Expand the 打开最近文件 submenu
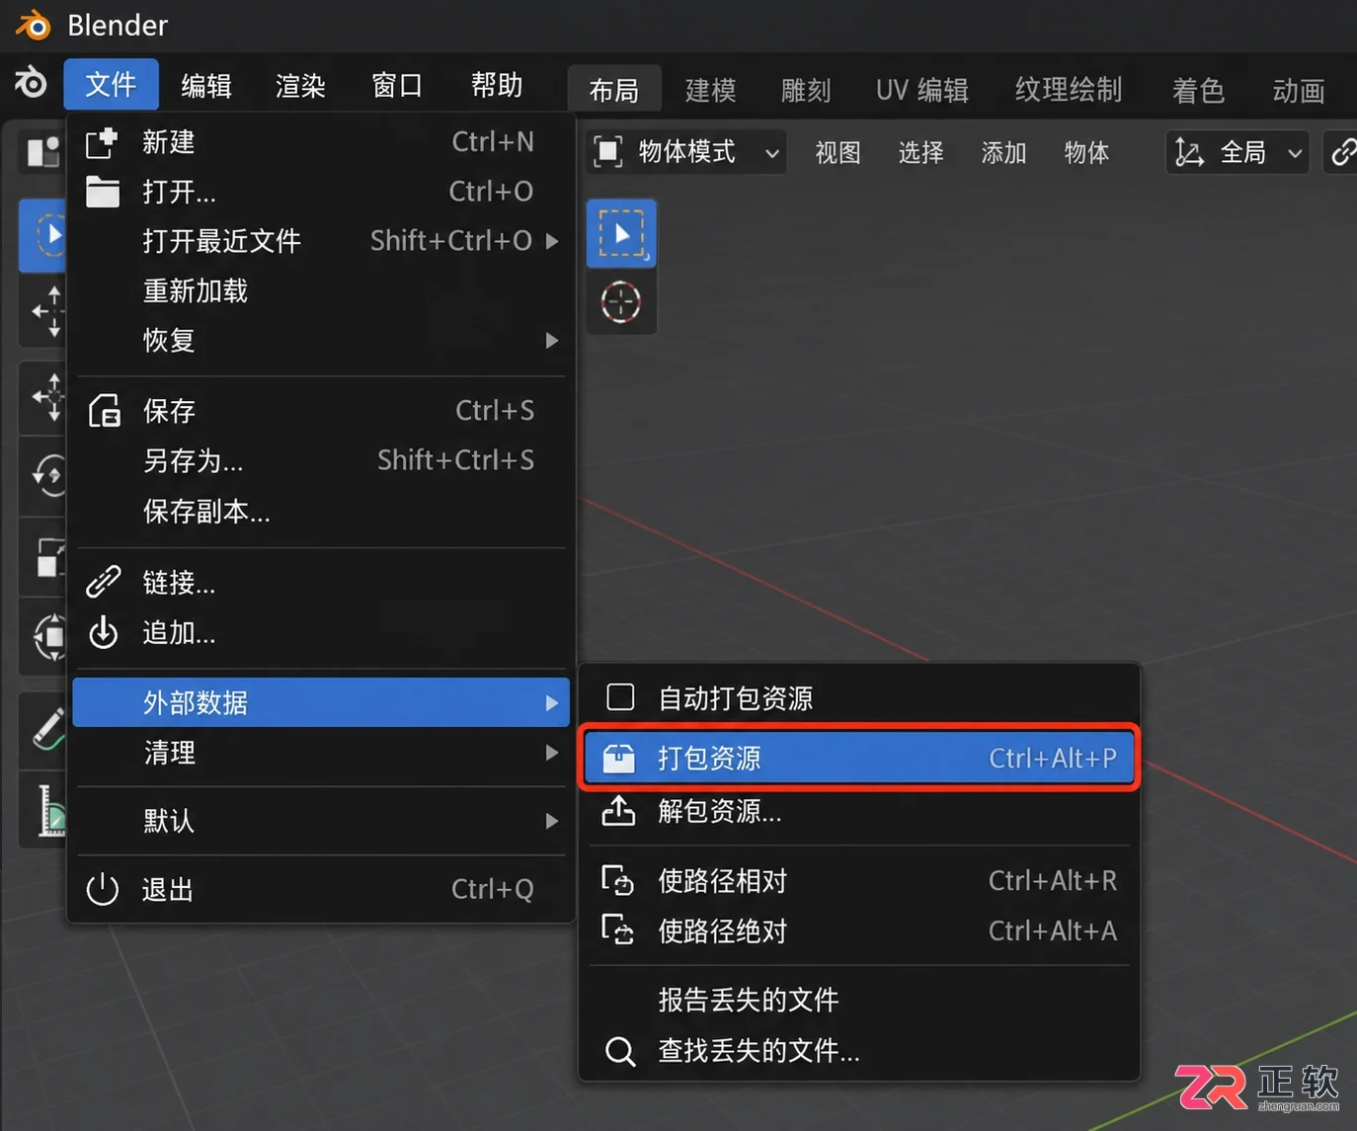 (x=321, y=241)
